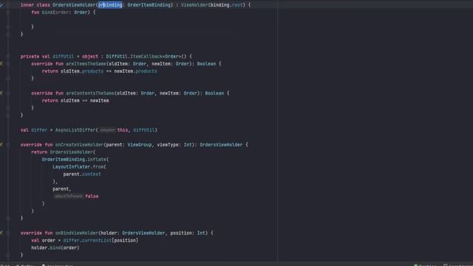Click 'differ.currentList[position]' expression
Screen dimensions: 473x266
(x=101, y=240)
